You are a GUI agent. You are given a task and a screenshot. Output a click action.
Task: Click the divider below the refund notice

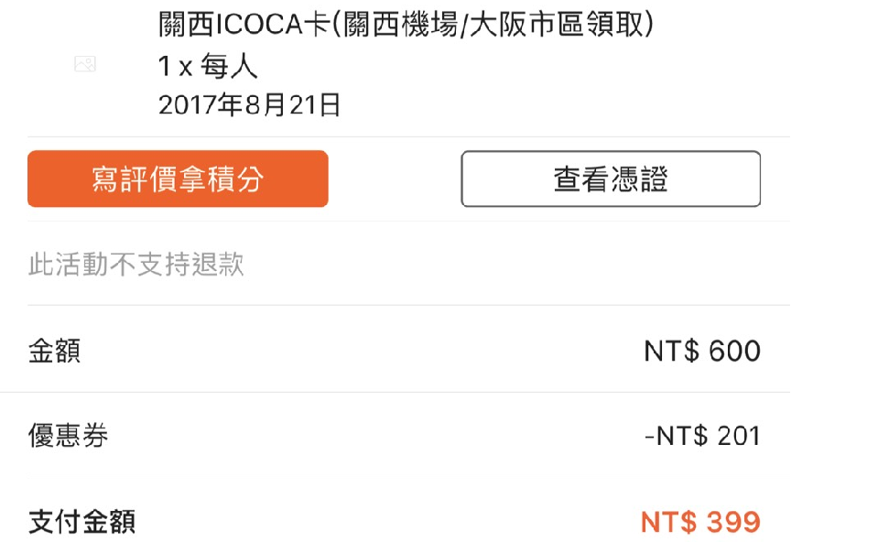tap(408, 305)
